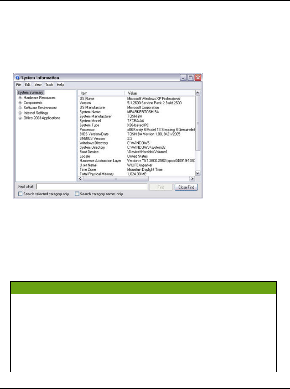Screen dimensions: 290x389
Task: Select the Software Environment tree label
Action: (40, 108)
